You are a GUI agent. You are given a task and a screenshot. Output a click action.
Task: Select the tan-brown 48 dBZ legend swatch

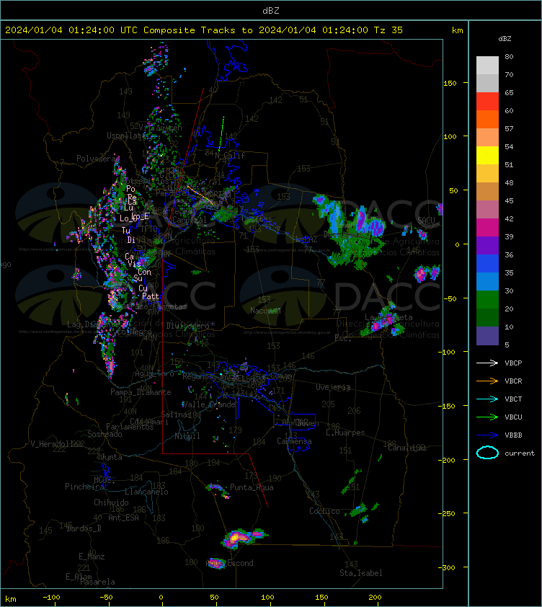point(487,192)
